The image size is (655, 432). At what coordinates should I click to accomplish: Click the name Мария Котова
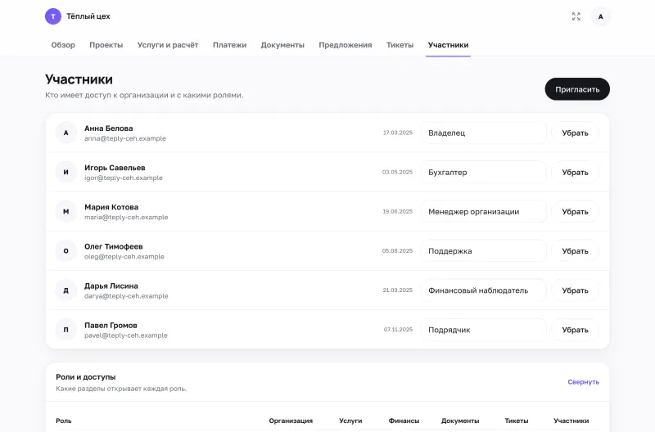tap(111, 207)
